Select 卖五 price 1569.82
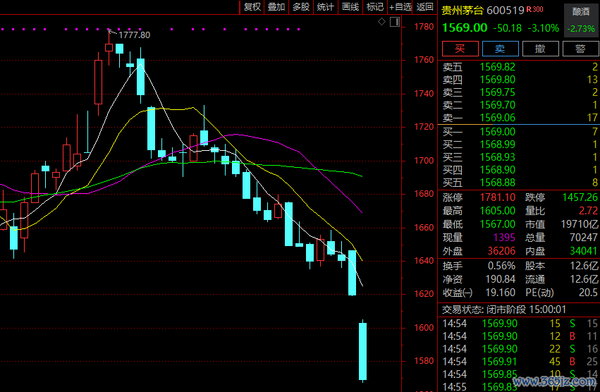This screenshot has height=392, width=600. 498,67
